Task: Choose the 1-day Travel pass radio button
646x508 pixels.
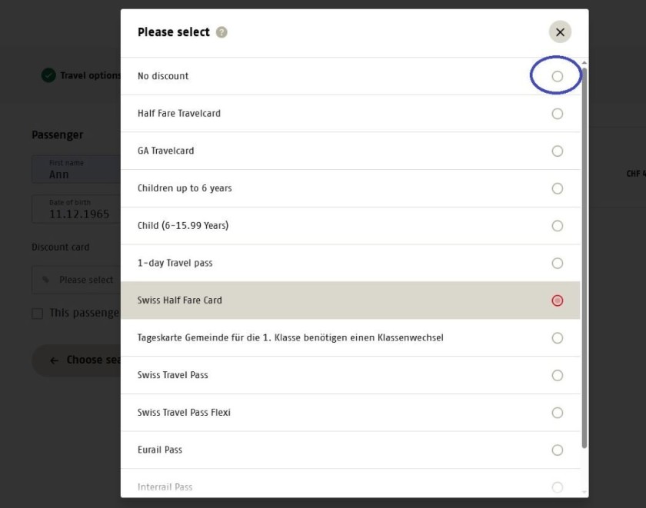Action: [x=558, y=264]
